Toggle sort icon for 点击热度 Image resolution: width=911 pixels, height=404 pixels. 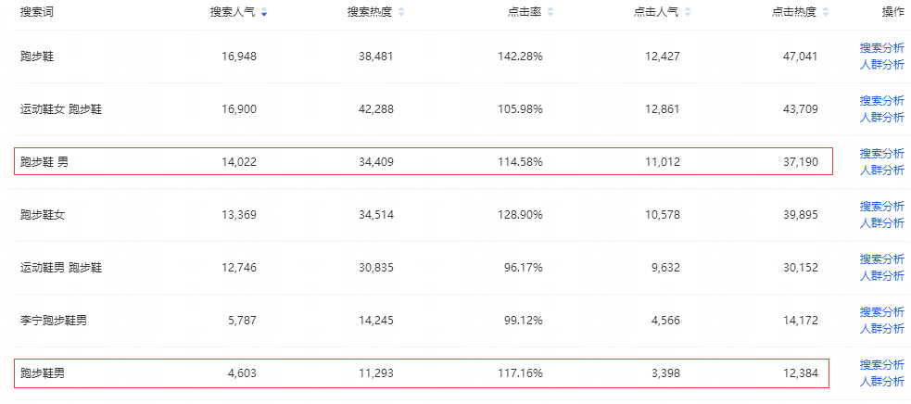point(826,12)
